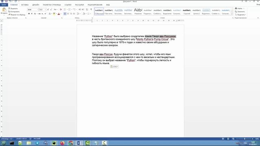Click the Clear Formatting icon

pos(61,10)
